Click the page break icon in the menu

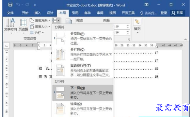(x=60, y=39)
